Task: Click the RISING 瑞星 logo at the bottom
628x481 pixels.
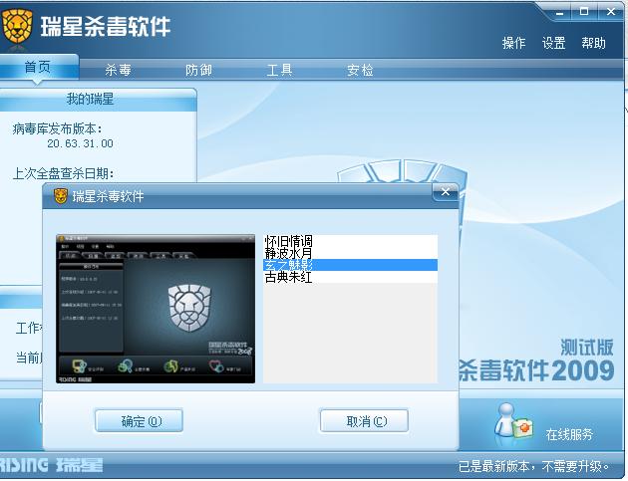Action: click(51, 465)
